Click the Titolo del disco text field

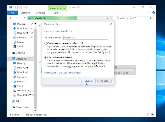(x=86, y=38)
